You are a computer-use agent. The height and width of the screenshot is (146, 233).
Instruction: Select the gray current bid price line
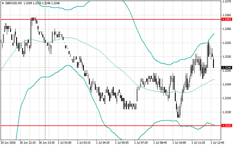click(x=111, y=68)
